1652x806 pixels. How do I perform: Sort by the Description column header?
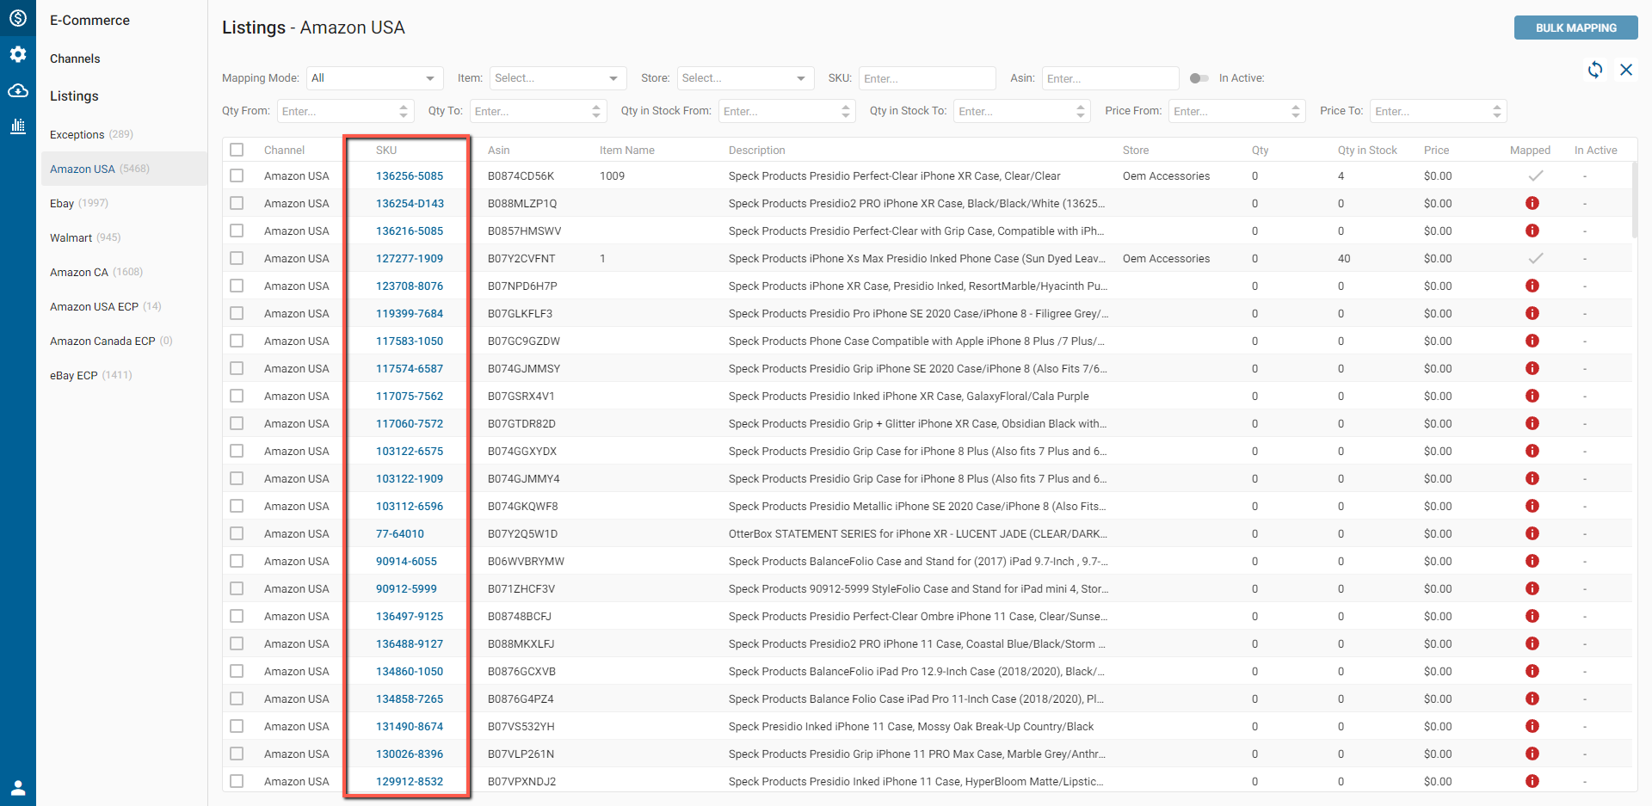pos(756,150)
